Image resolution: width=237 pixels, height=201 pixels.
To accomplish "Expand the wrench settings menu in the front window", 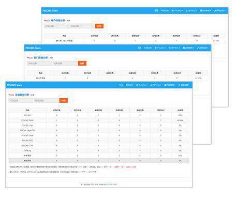I will pyautogui.click(x=184, y=85).
